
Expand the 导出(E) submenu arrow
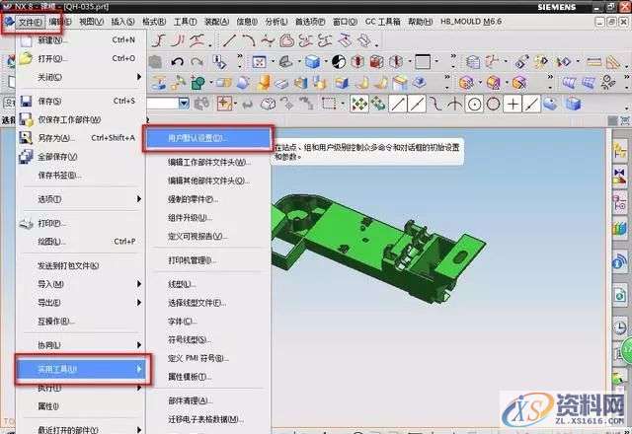coord(139,303)
